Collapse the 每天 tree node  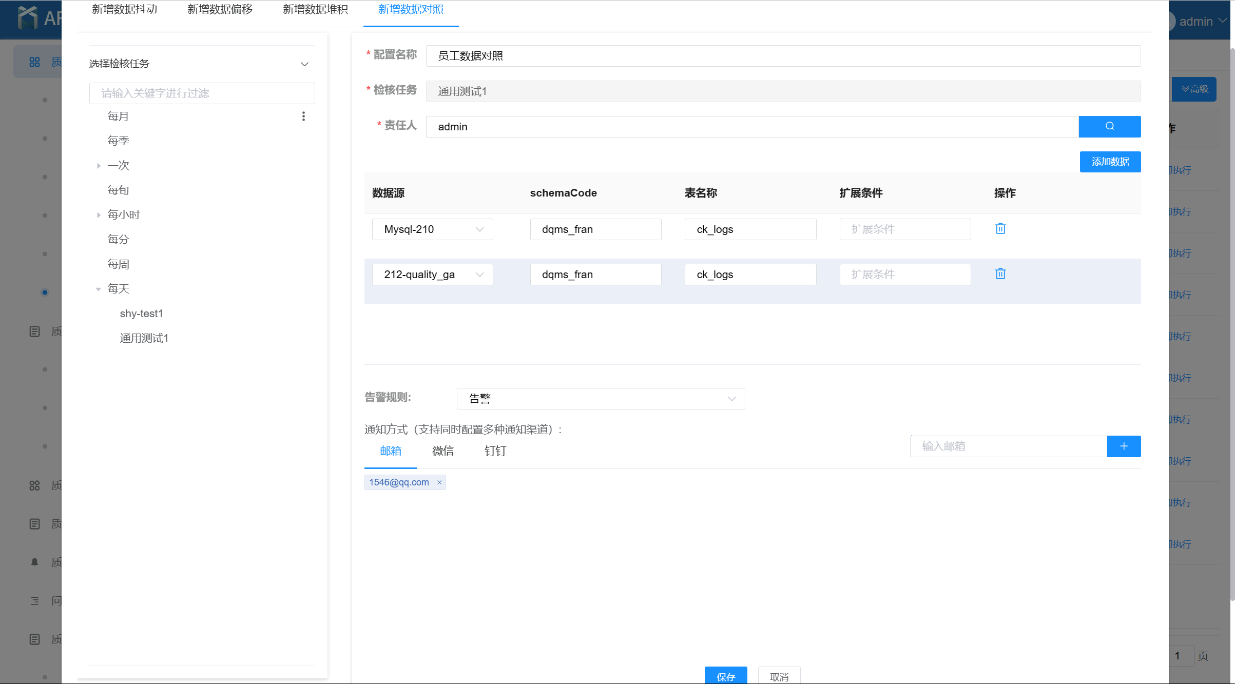coord(99,289)
